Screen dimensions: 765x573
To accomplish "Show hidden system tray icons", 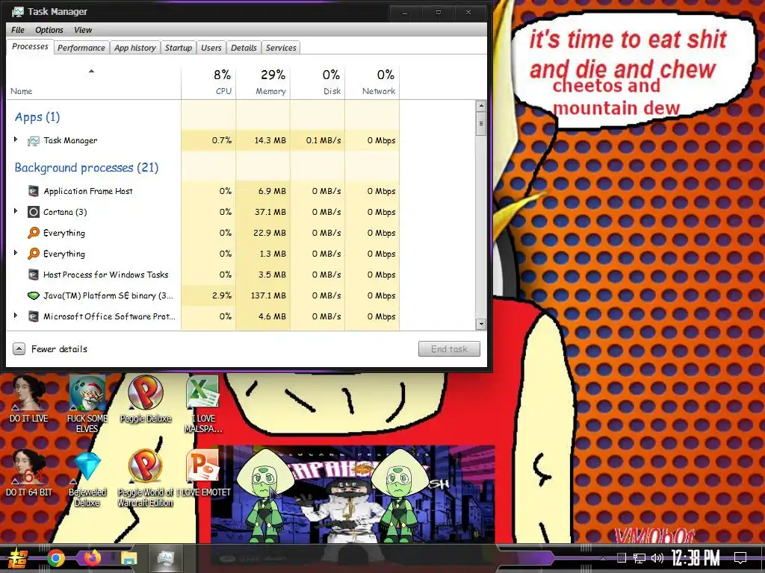I will click(603, 558).
